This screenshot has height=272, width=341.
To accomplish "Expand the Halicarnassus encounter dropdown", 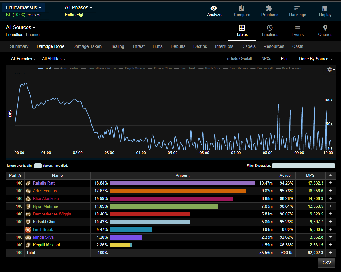I will coord(23,8).
